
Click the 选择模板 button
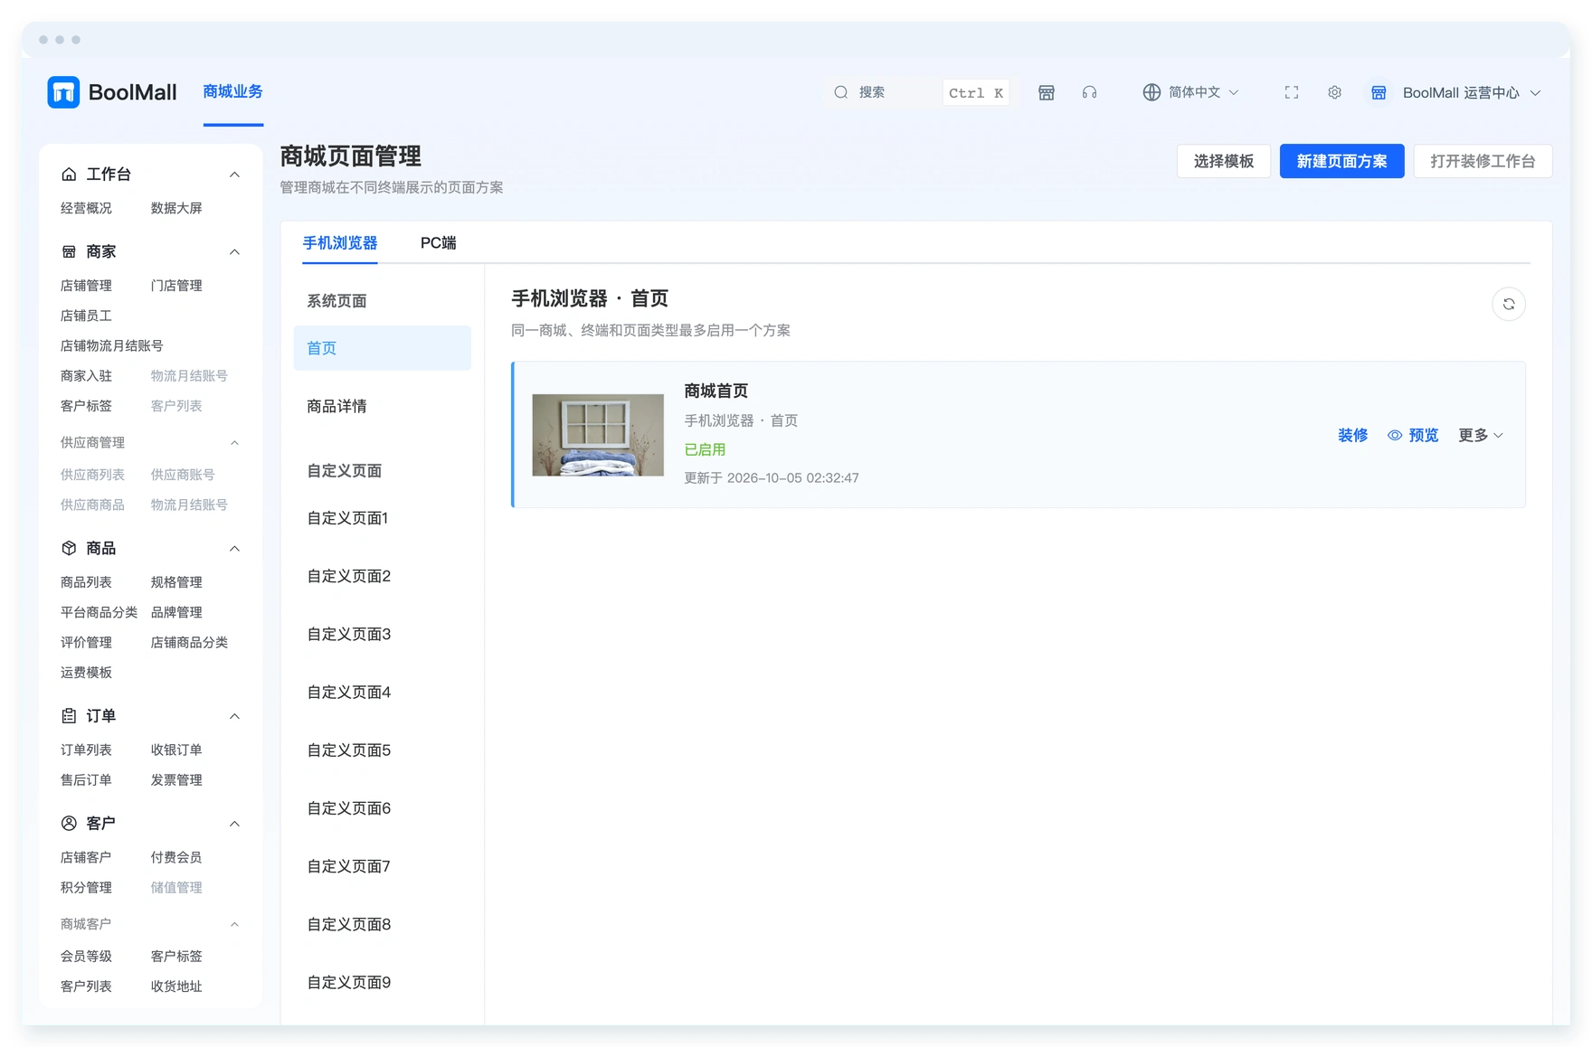(x=1223, y=161)
